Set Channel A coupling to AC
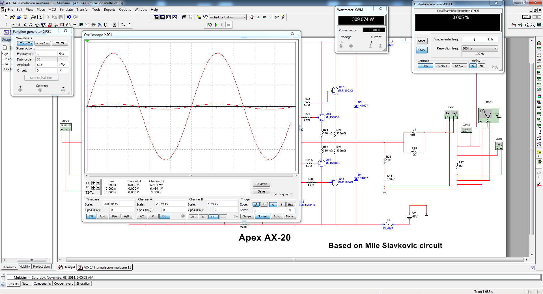The image size is (543, 294). pos(142,216)
